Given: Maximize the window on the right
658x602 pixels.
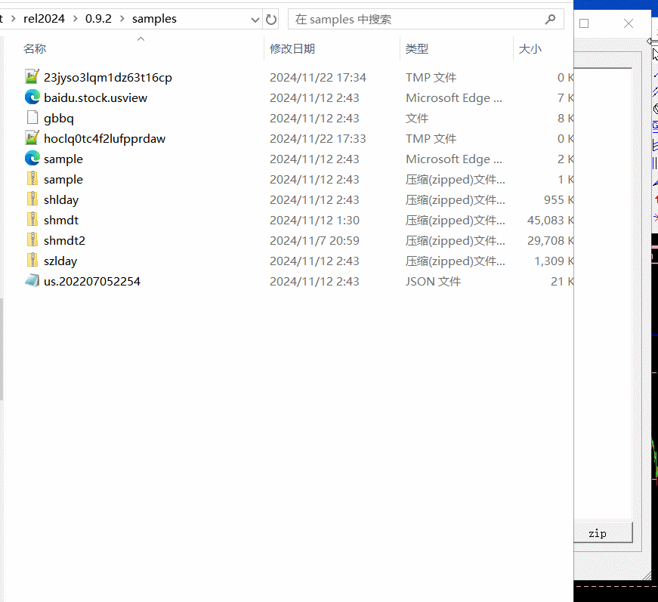Looking at the screenshot, I should pos(584,23).
